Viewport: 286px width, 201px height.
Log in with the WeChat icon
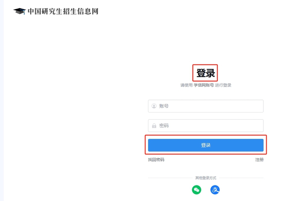coord(196,190)
